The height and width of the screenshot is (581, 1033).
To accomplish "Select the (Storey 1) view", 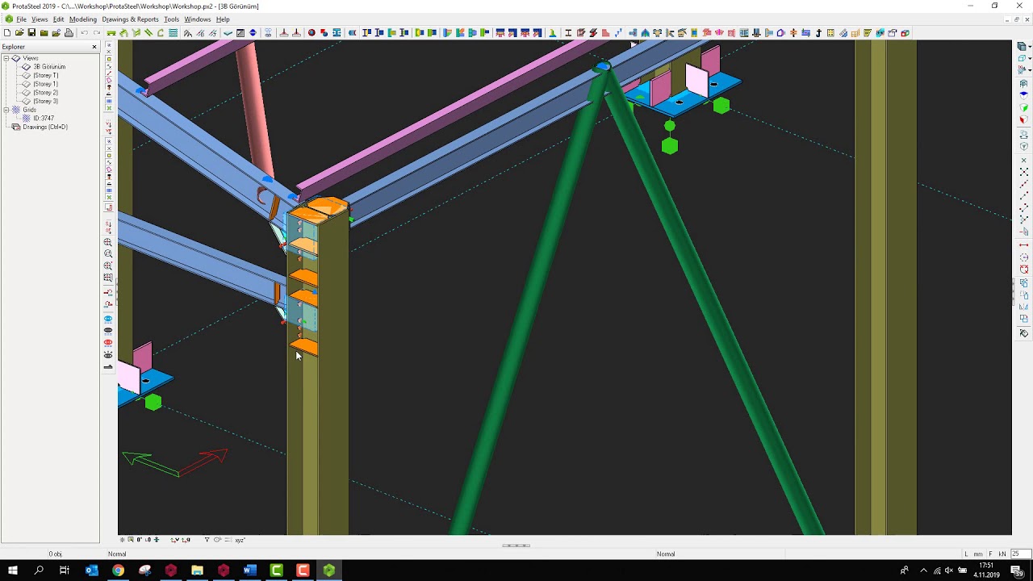I will point(45,84).
